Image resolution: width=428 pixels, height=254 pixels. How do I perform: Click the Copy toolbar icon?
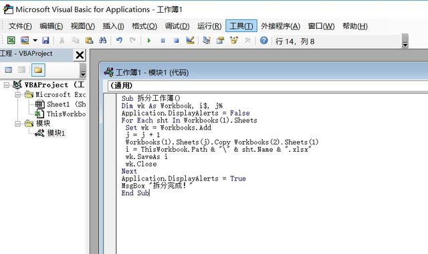pyautogui.click(x=76, y=40)
